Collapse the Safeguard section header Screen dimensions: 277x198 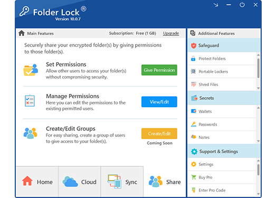pos(224,45)
